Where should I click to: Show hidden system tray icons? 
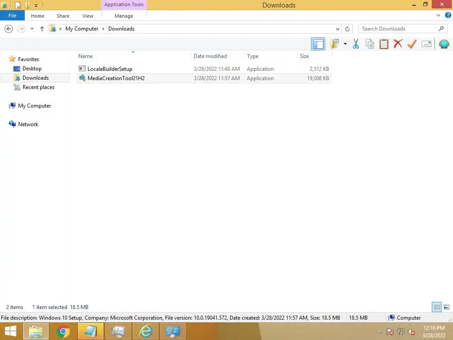point(379,332)
